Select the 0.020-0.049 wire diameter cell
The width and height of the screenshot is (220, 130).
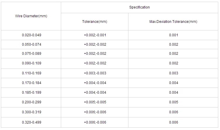click(x=31, y=35)
